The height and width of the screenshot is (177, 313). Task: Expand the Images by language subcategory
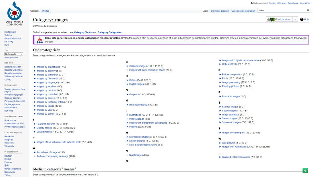pos(34,82)
